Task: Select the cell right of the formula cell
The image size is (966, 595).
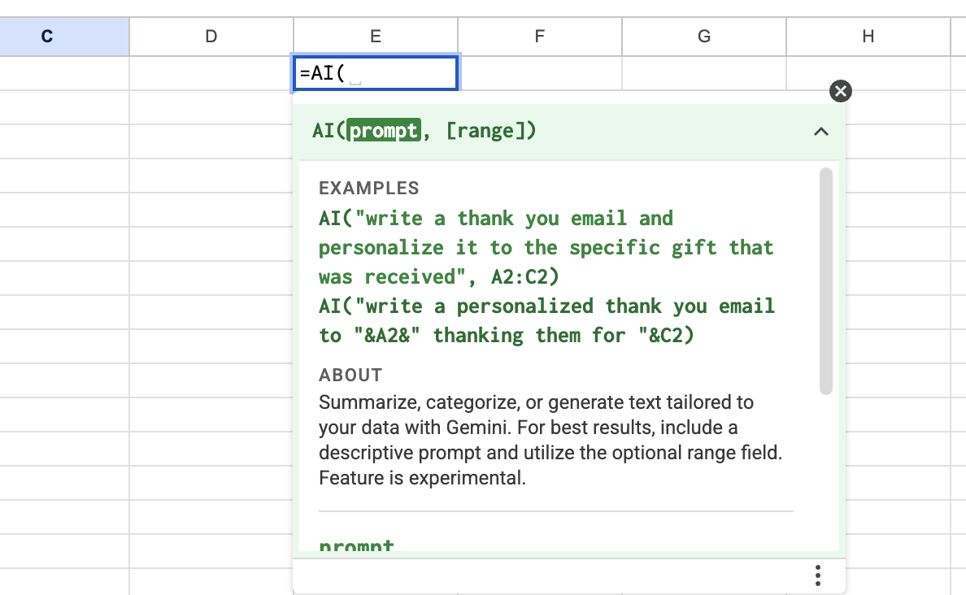Action: point(539,72)
